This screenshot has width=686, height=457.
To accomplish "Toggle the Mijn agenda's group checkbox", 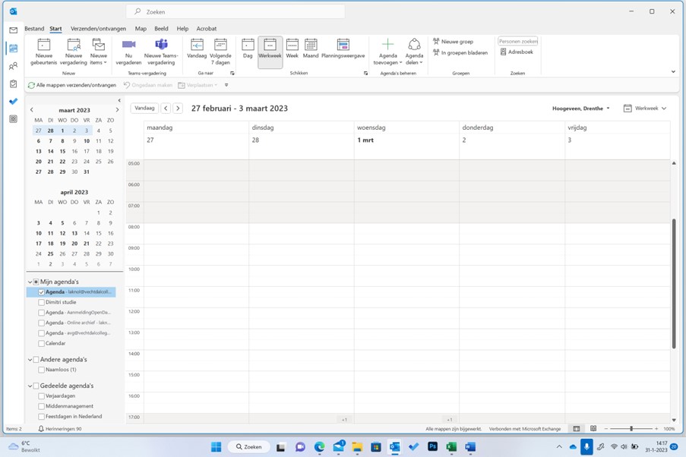I will click(36, 282).
